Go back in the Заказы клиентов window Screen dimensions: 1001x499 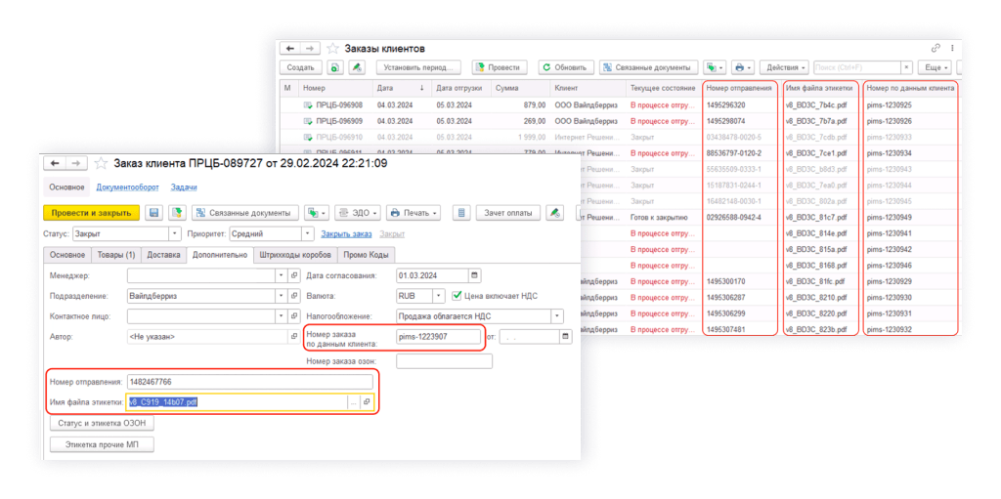(x=290, y=49)
